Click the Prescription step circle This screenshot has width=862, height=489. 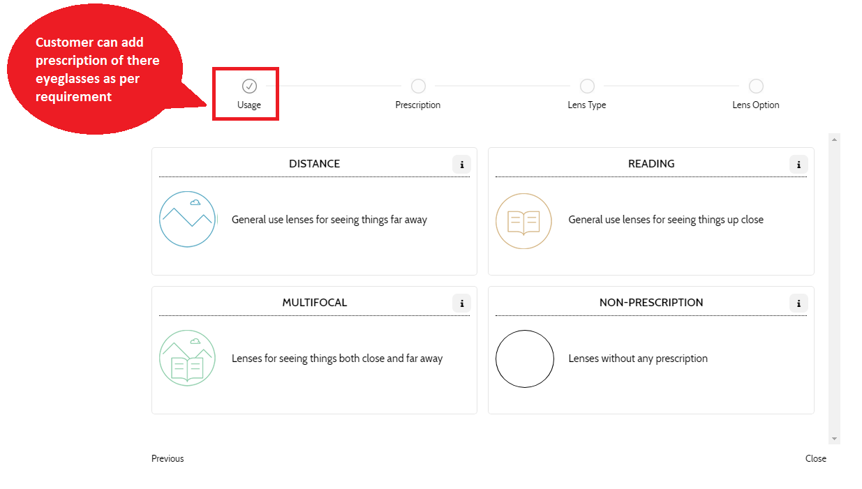[x=418, y=86]
